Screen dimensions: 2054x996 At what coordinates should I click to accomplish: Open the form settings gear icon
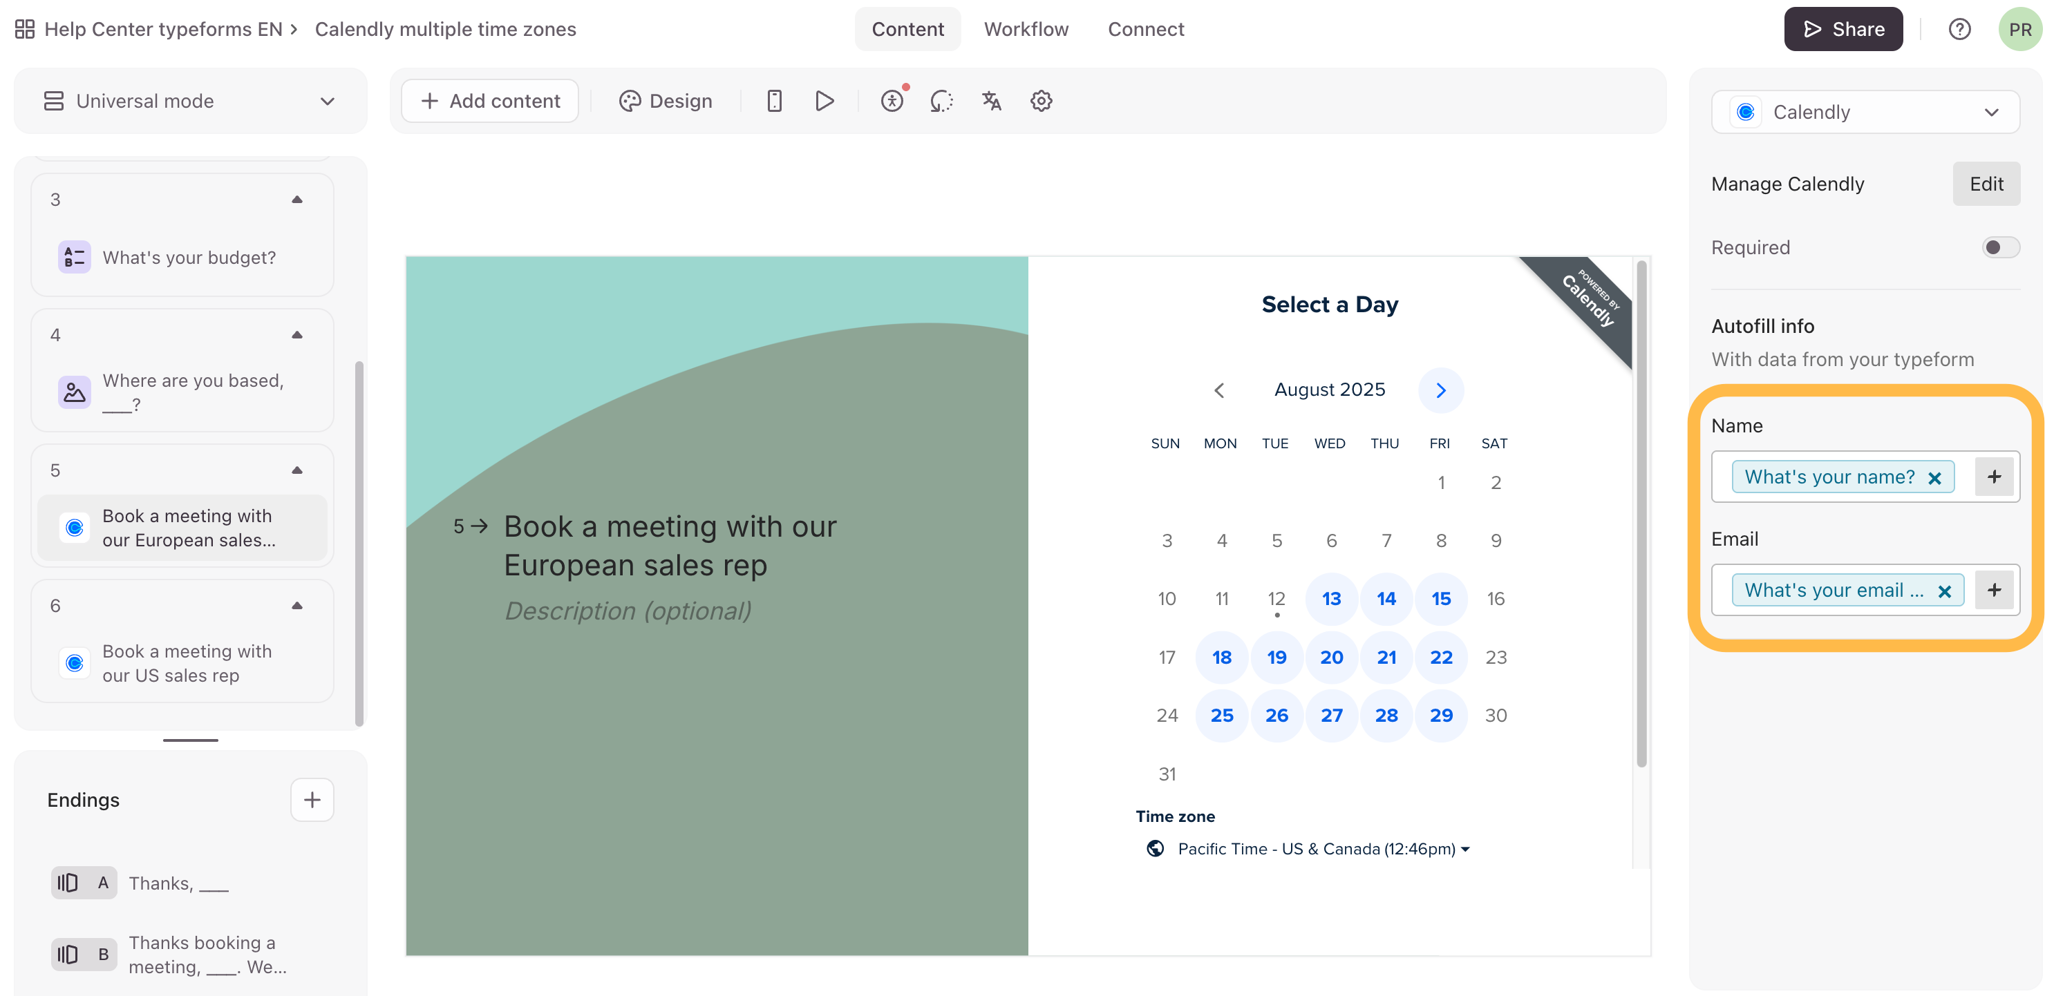[1041, 102]
